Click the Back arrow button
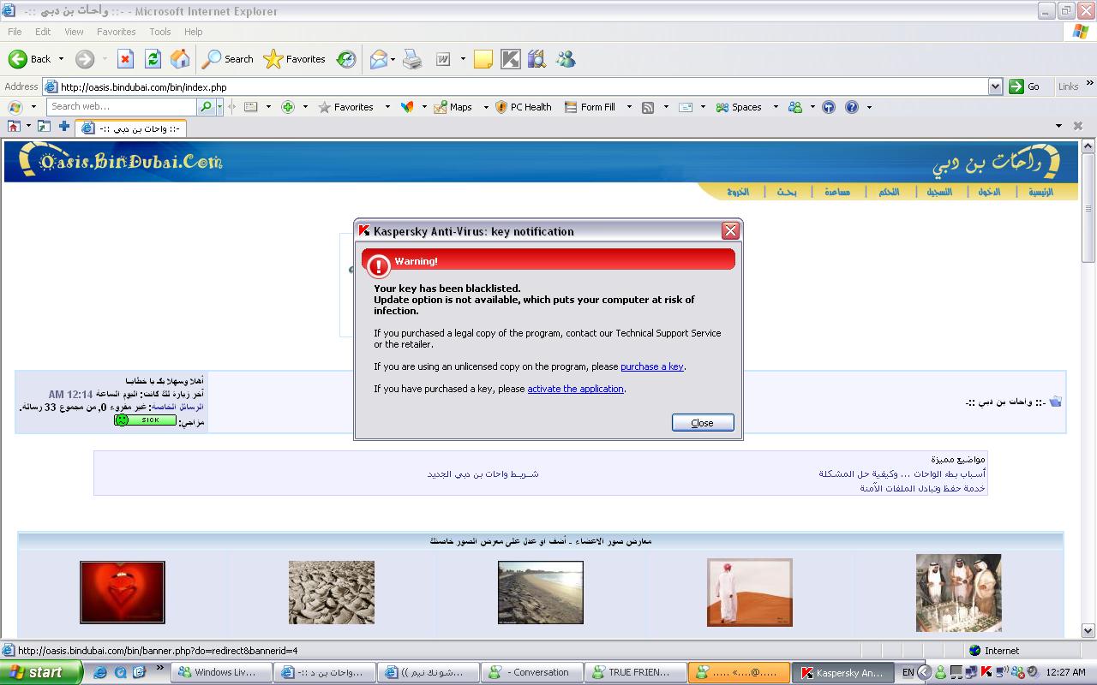 [30, 59]
